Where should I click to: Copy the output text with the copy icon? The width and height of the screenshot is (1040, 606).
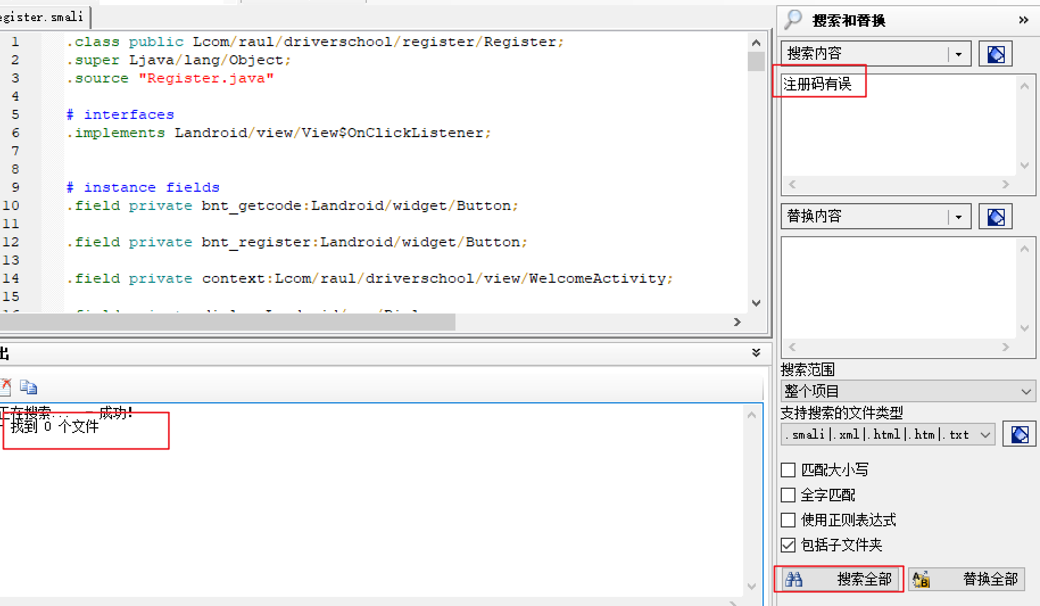point(28,387)
